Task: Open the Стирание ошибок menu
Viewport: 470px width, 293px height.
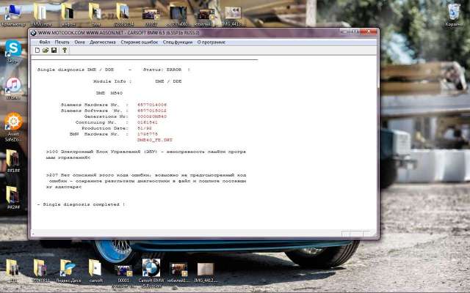Action: pyautogui.click(x=139, y=42)
